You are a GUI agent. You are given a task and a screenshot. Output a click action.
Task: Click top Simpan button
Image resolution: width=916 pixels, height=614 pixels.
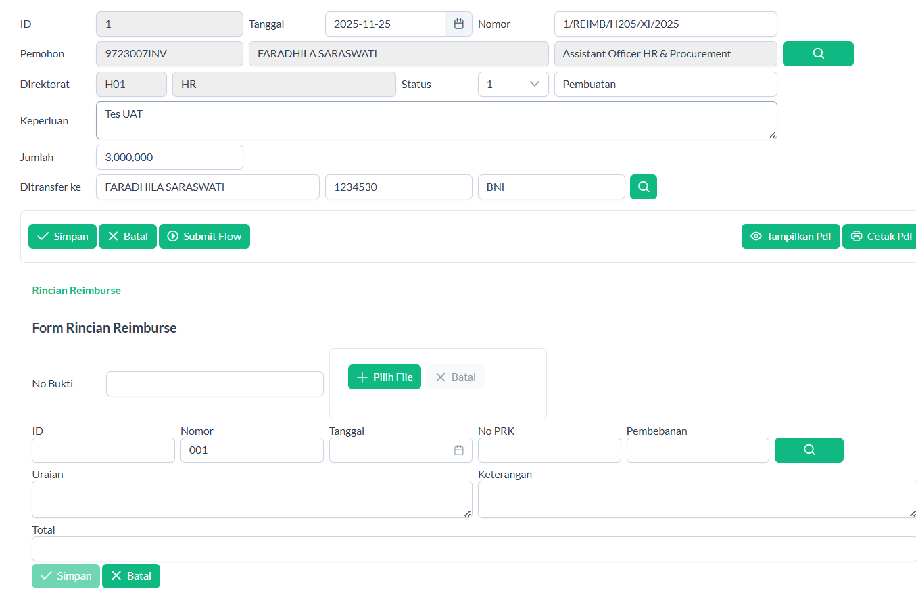(x=62, y=237)
